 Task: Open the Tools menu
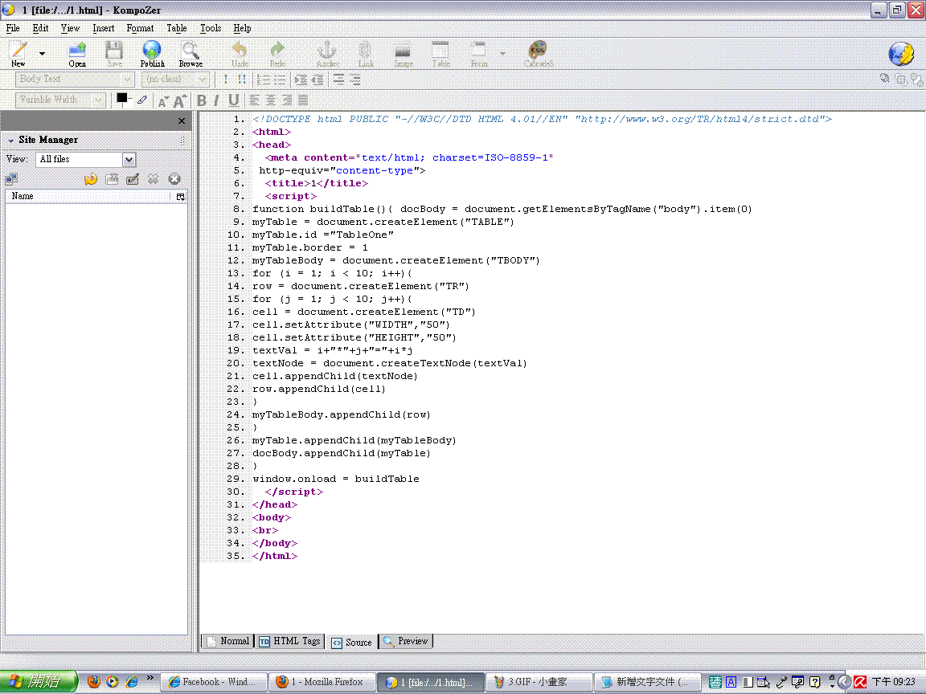(x=211, y=28)
